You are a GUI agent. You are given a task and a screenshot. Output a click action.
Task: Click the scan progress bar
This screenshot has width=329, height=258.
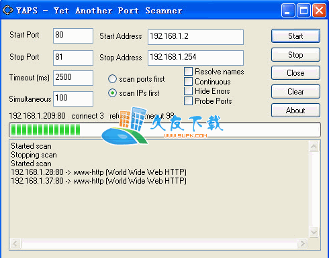point(164,130)
